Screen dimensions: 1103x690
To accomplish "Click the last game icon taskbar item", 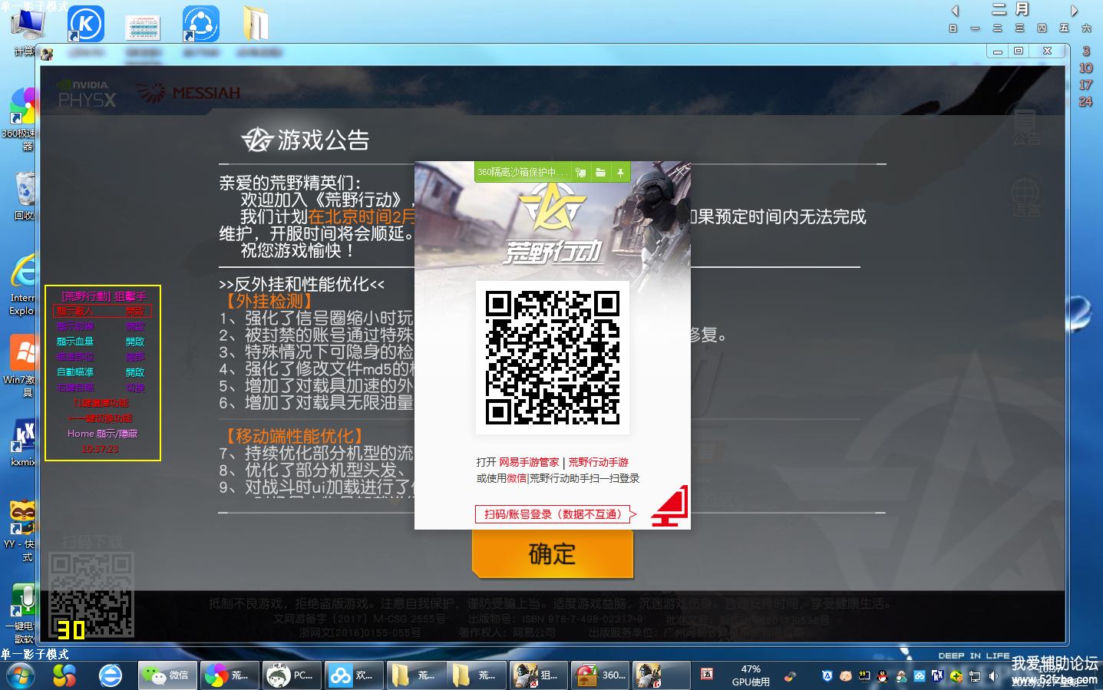I will tap(661, 675).
